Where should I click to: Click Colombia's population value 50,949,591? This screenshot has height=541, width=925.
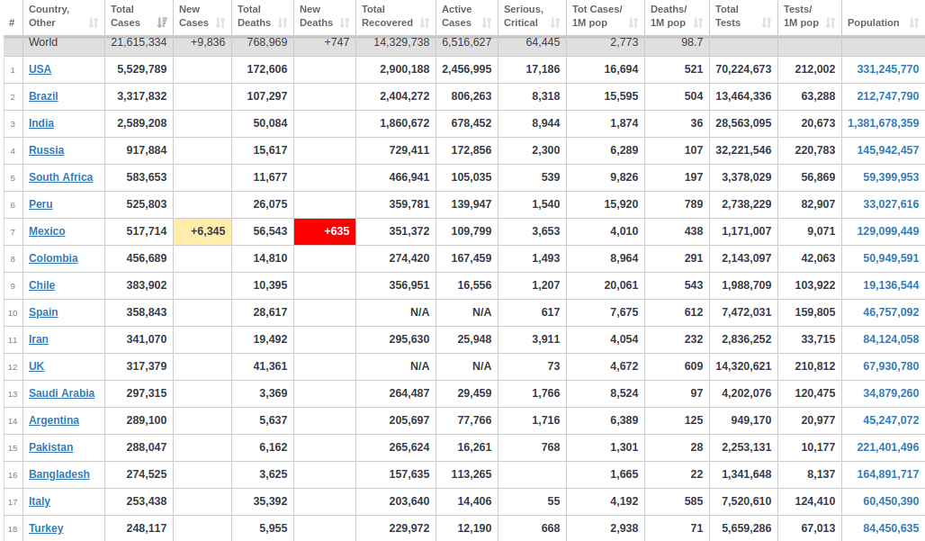[x=891, y=258]
